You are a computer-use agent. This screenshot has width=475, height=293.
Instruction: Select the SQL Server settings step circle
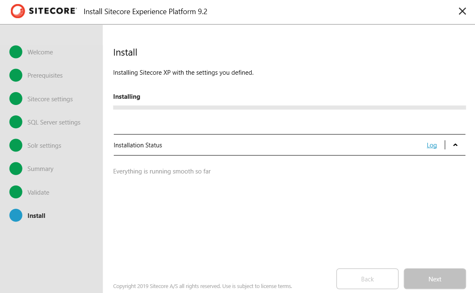point(16,122)
